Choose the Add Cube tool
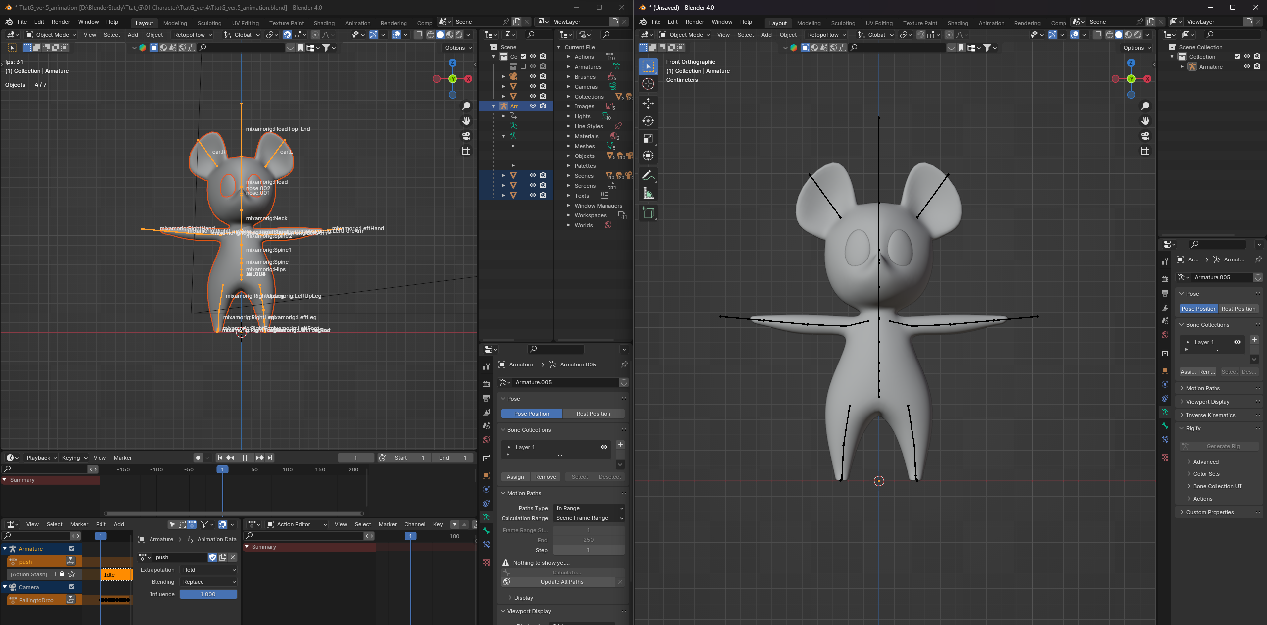The width and height of the screenshot is (1267, 625). pos(648,213)
